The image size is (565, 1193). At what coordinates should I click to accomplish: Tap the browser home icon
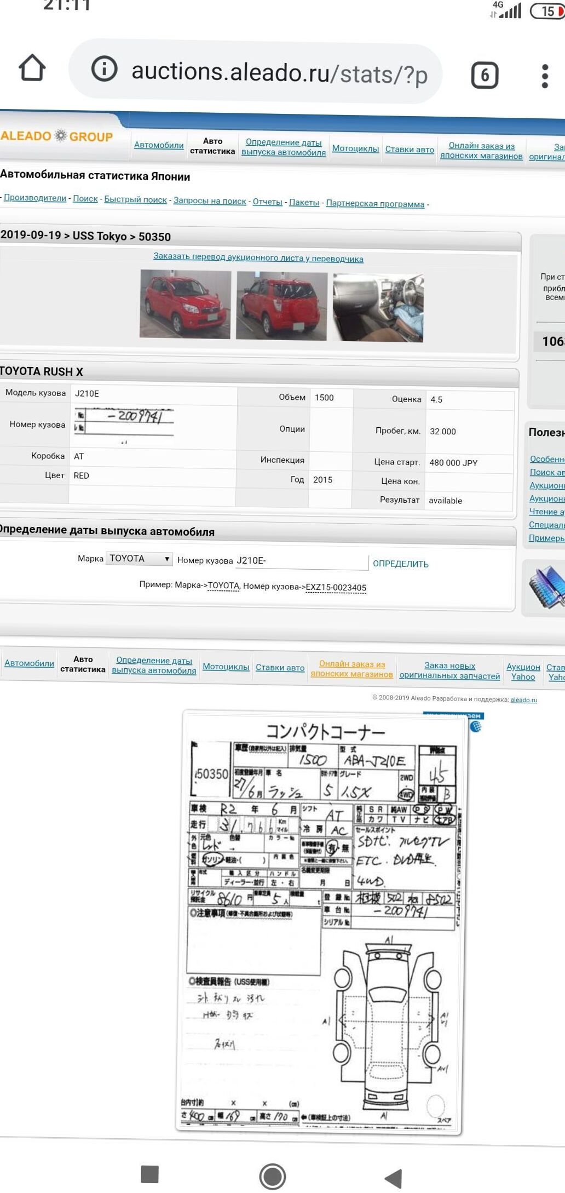(x=32, y=68)
